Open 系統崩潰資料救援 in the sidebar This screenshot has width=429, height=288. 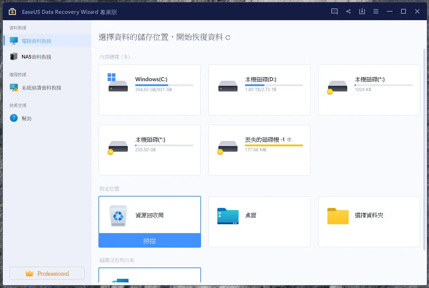pos(47,87)
